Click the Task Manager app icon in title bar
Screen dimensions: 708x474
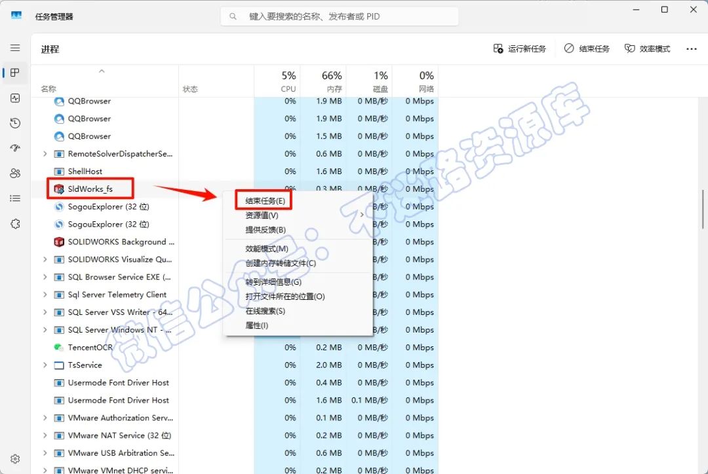[16, 16]
